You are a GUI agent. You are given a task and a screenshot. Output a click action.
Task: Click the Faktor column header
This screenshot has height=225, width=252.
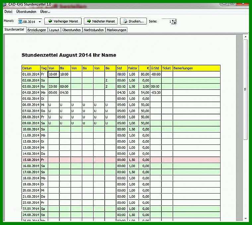(133, 68)
